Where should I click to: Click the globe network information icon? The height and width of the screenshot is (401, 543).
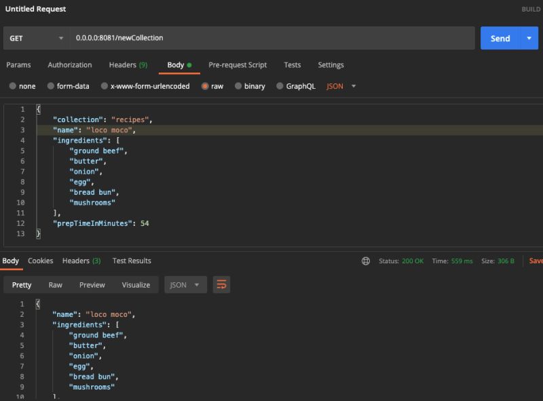point(367,261)
